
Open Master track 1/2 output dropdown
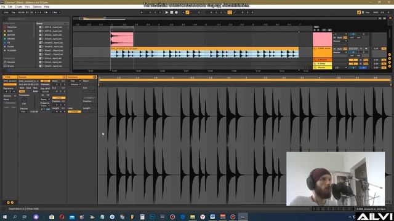[340, 68]
